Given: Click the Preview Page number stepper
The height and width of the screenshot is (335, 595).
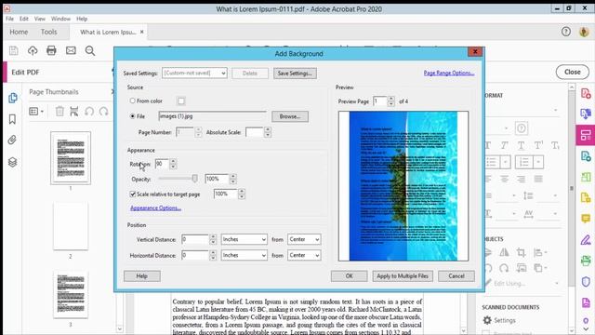Looking at the screenshot, I should (390, 101).
